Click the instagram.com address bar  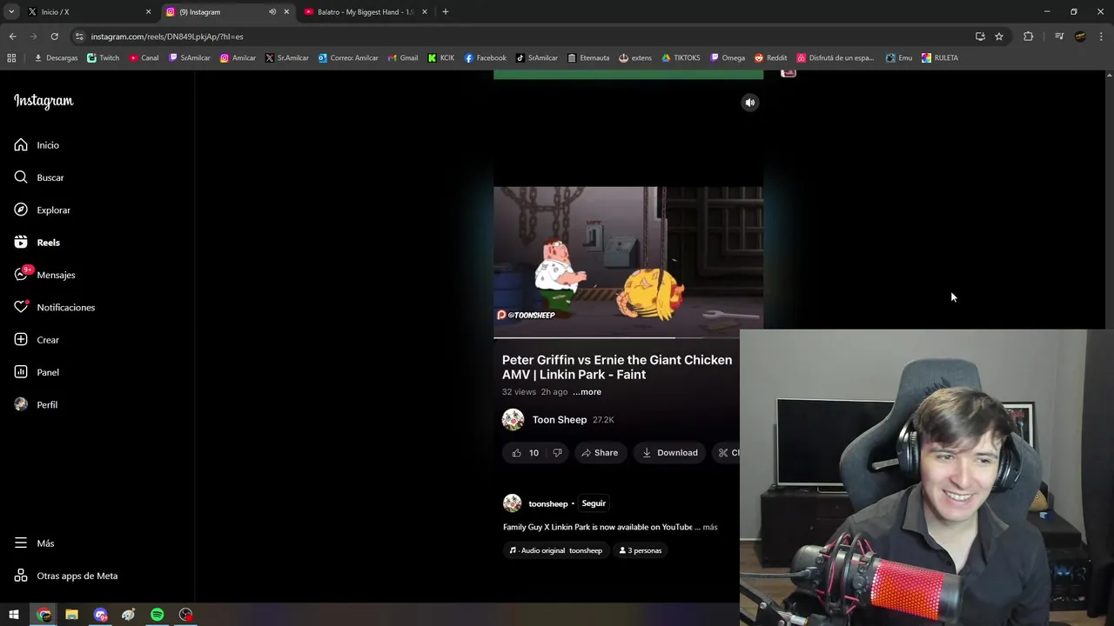tap(522, 37)
